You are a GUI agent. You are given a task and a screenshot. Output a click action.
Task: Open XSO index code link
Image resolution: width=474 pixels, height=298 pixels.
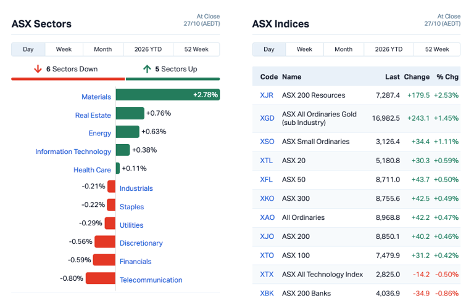267,142
